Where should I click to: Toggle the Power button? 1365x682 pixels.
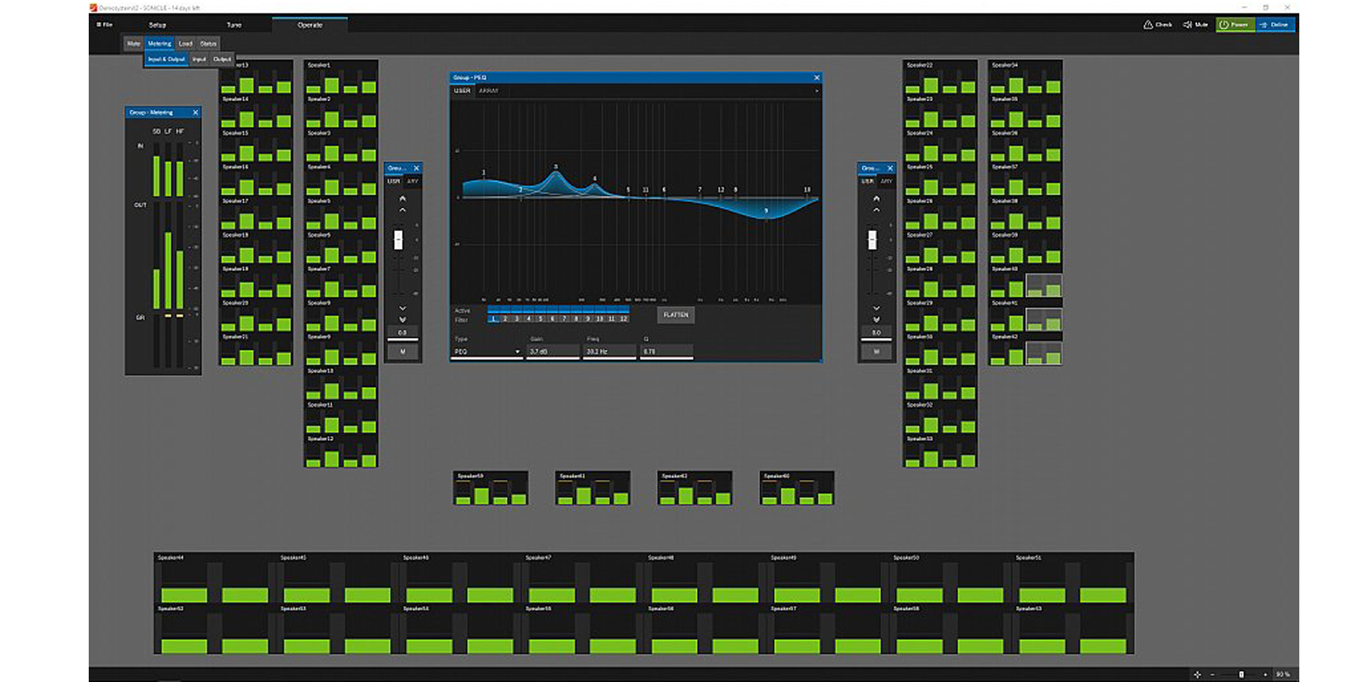click(1234, 25)
